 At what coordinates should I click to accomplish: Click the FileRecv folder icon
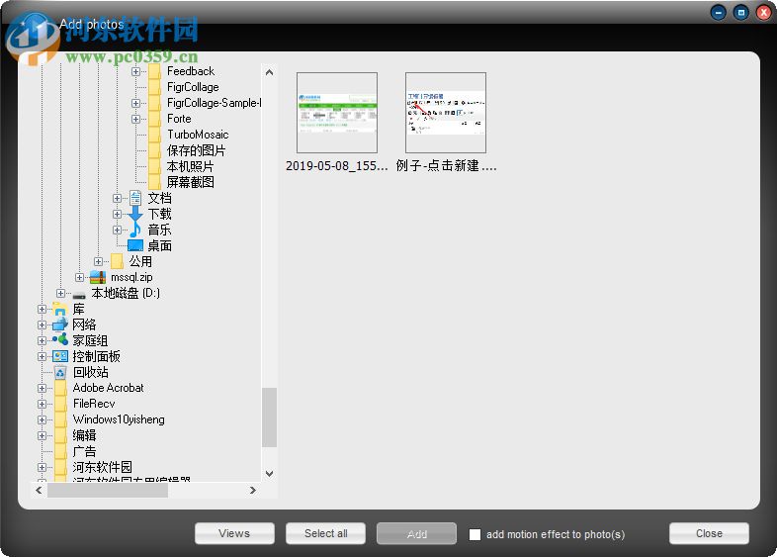coord(60,405)
